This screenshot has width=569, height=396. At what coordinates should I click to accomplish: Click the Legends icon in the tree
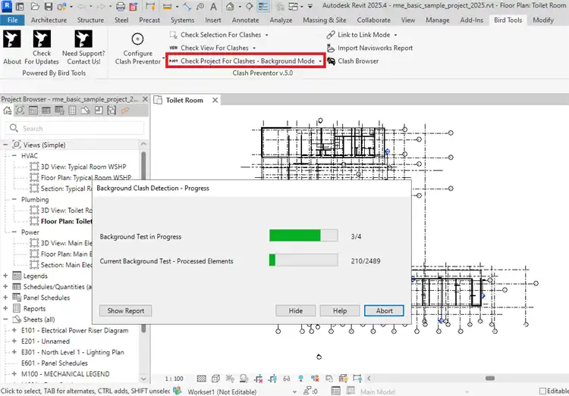tap(16, 276)
